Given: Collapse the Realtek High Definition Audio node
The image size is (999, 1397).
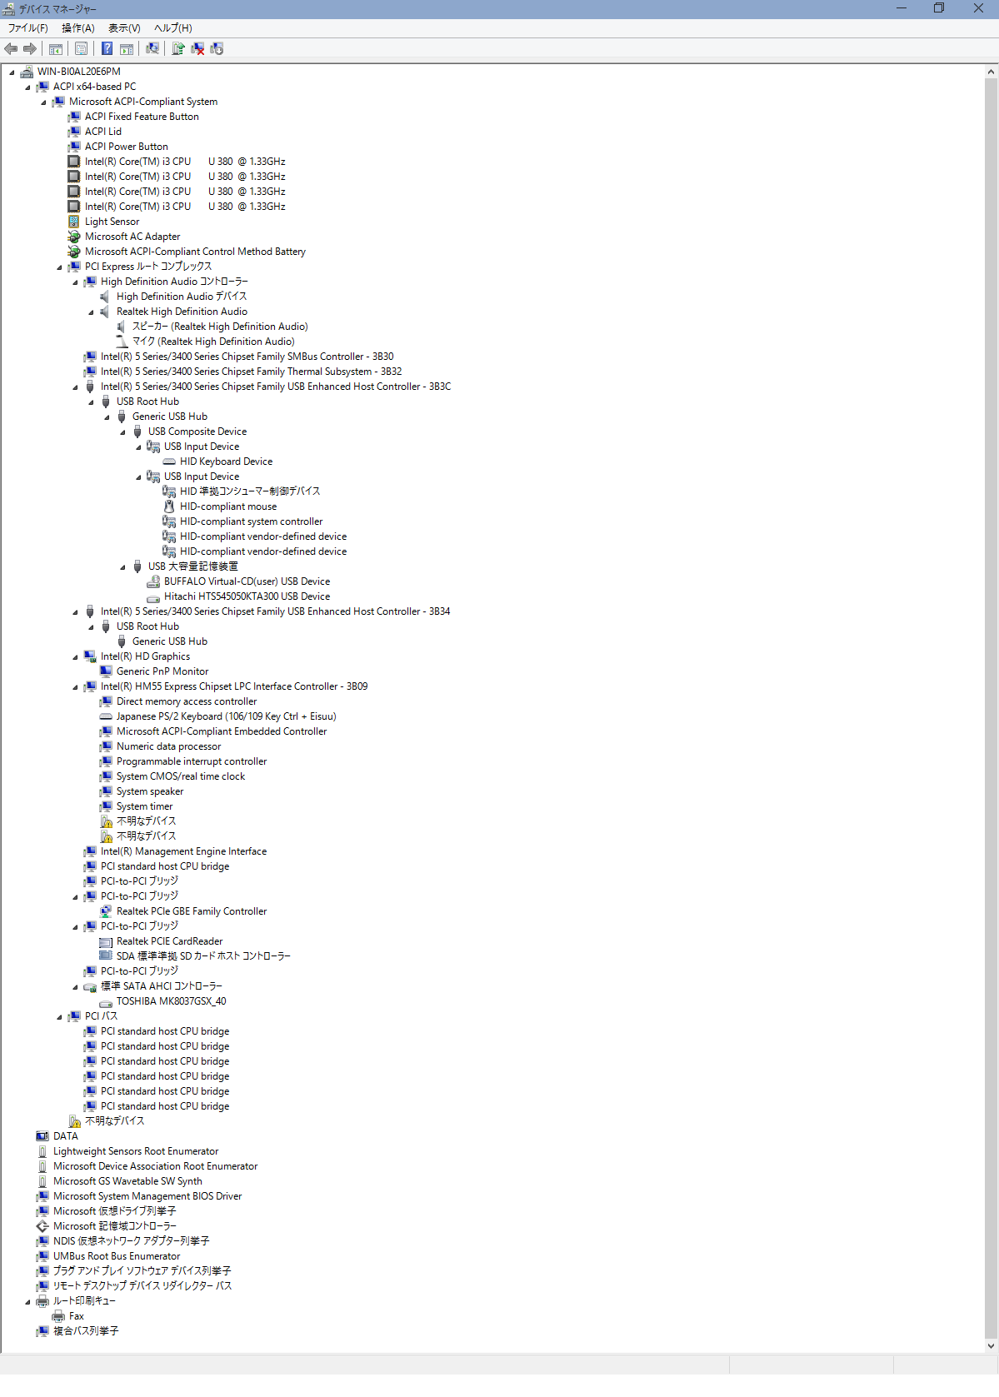Looking at the screenshot, I should pos(91,312).
